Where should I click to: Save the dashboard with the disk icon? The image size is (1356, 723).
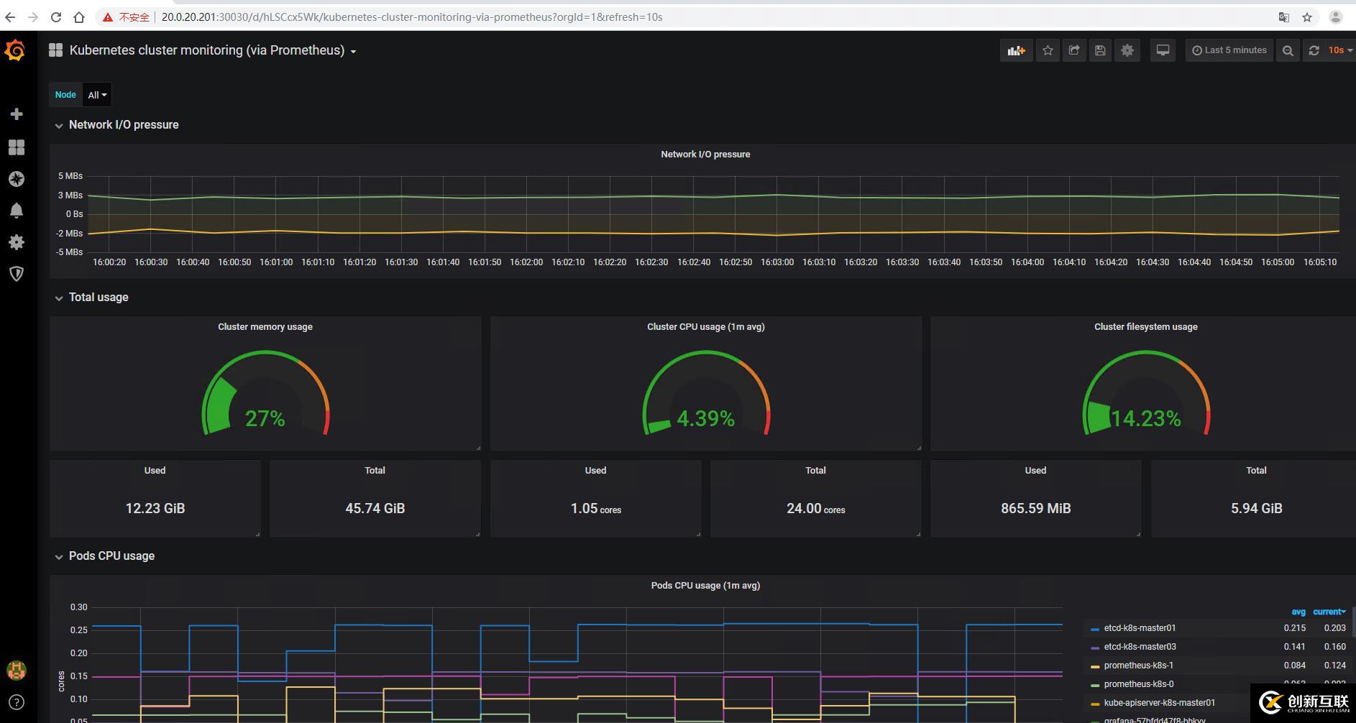[1100, 50]
